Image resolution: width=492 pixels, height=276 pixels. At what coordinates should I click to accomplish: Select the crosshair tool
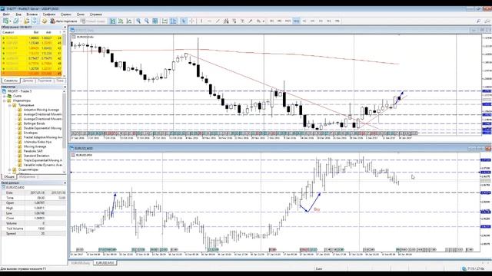click(x=191, y=21)
